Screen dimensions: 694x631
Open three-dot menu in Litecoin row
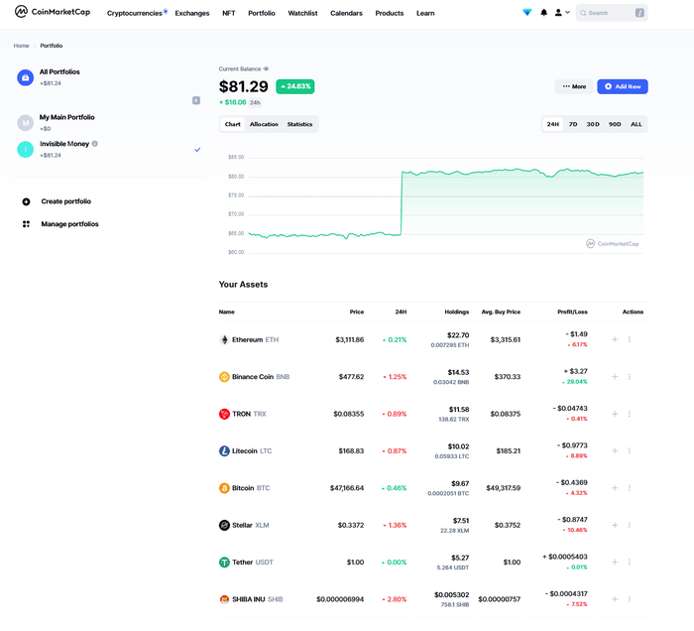(629, 450)
